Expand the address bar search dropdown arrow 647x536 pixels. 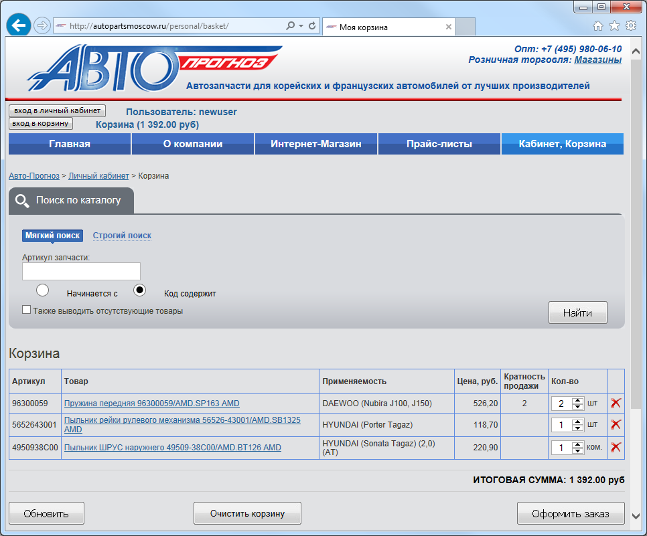coord(301,26)
